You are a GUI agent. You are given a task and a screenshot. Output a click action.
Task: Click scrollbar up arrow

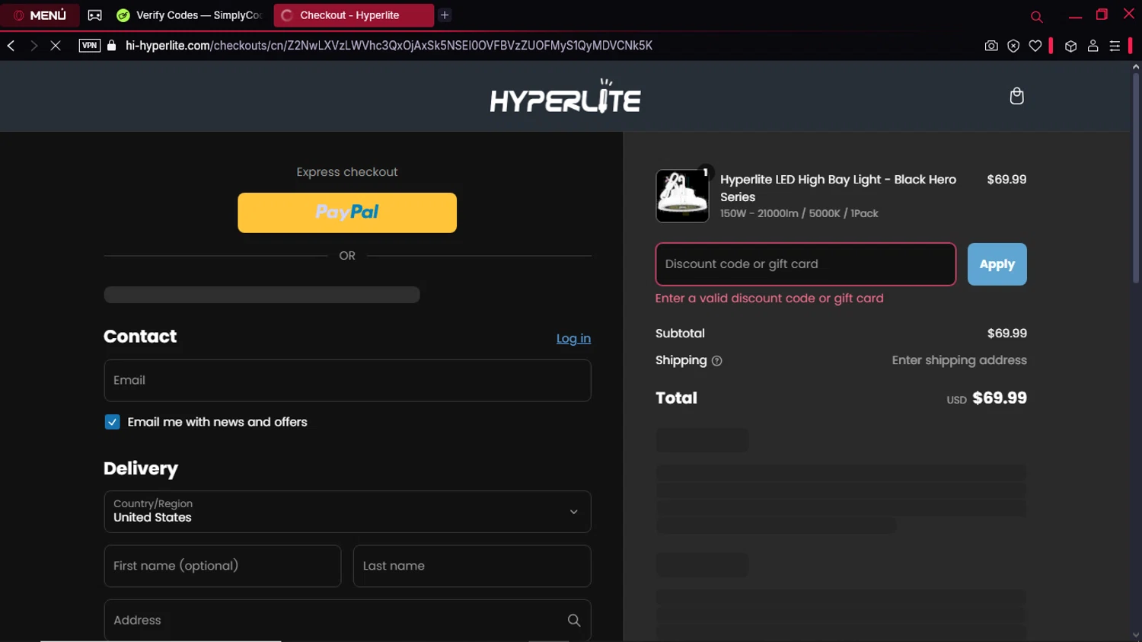click(x=1135, y=67)
